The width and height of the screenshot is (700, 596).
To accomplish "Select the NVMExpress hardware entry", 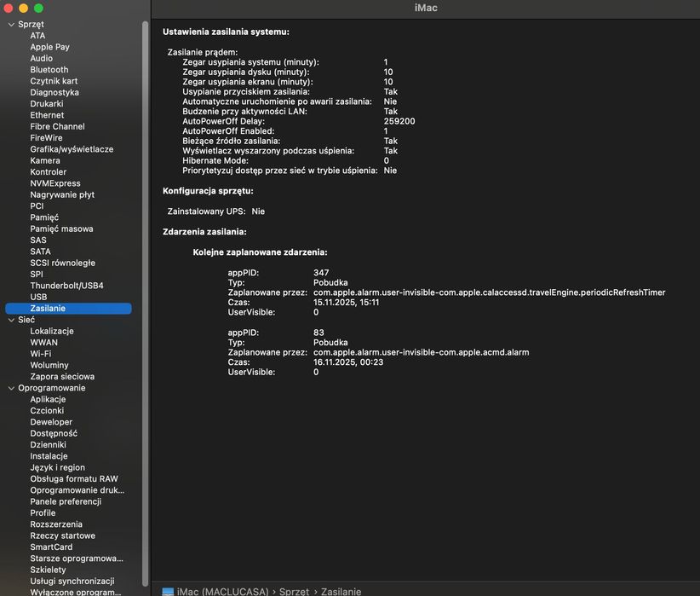I will click(55, 183).
